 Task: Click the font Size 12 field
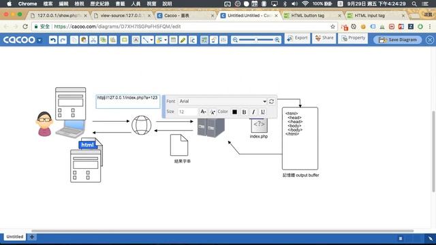click(188, 112)
